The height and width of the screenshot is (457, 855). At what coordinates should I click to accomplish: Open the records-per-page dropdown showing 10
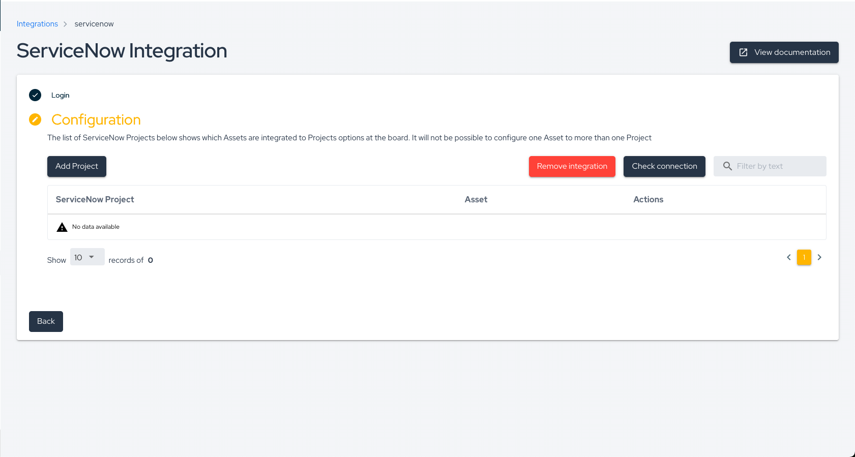point(87,257)
